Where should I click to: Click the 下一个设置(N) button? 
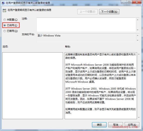(x=109, y=12)
